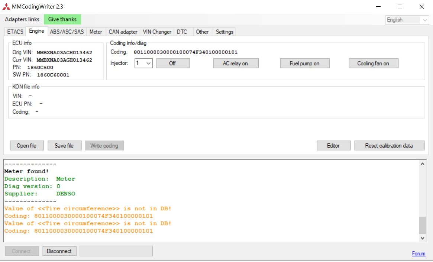The height and width of the screenshot is (262, 433).
Task: Open the DTC tab
Action: coord(182,32)
